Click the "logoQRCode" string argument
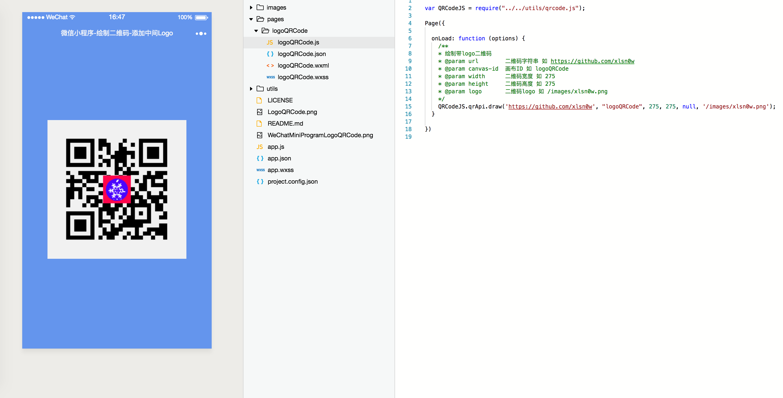Viewport: 783px width, 398px height. pyautogui.click(x=622, y=106)
